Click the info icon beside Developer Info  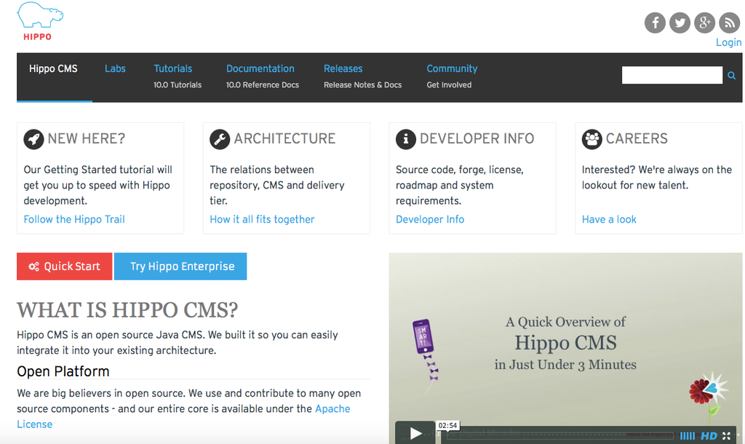[405, 139]
